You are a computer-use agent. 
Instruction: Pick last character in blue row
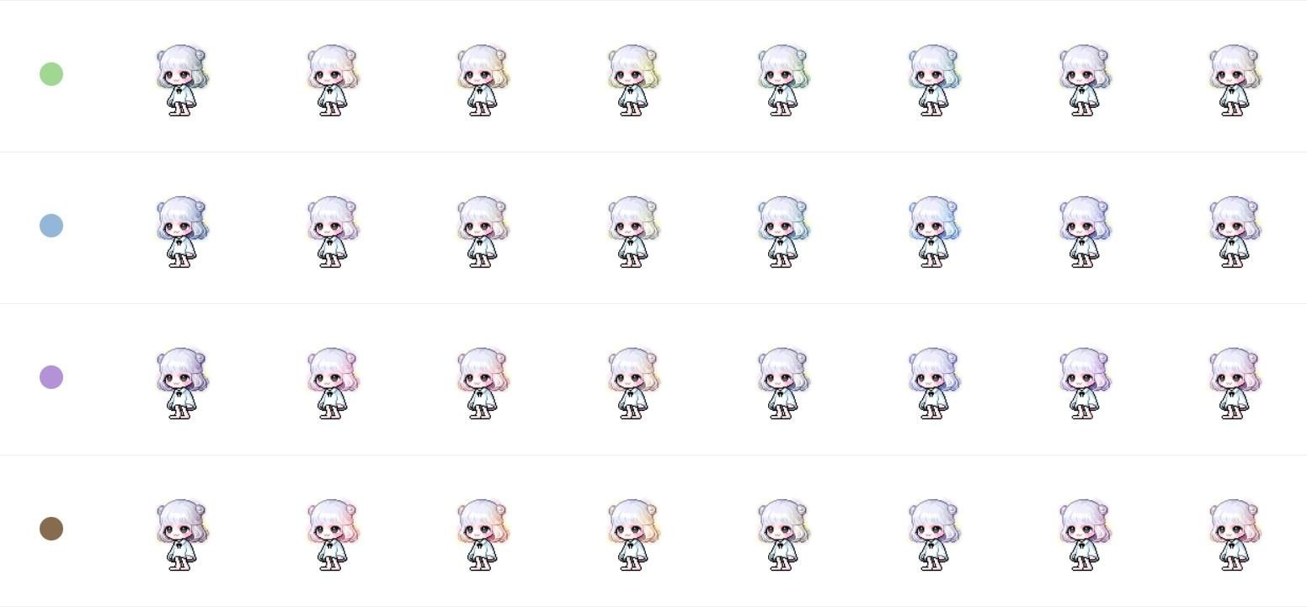click(1235, 232)
